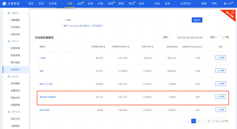Click the blue 查看 search button
The image size is (237, 129).
click(197, 20)
